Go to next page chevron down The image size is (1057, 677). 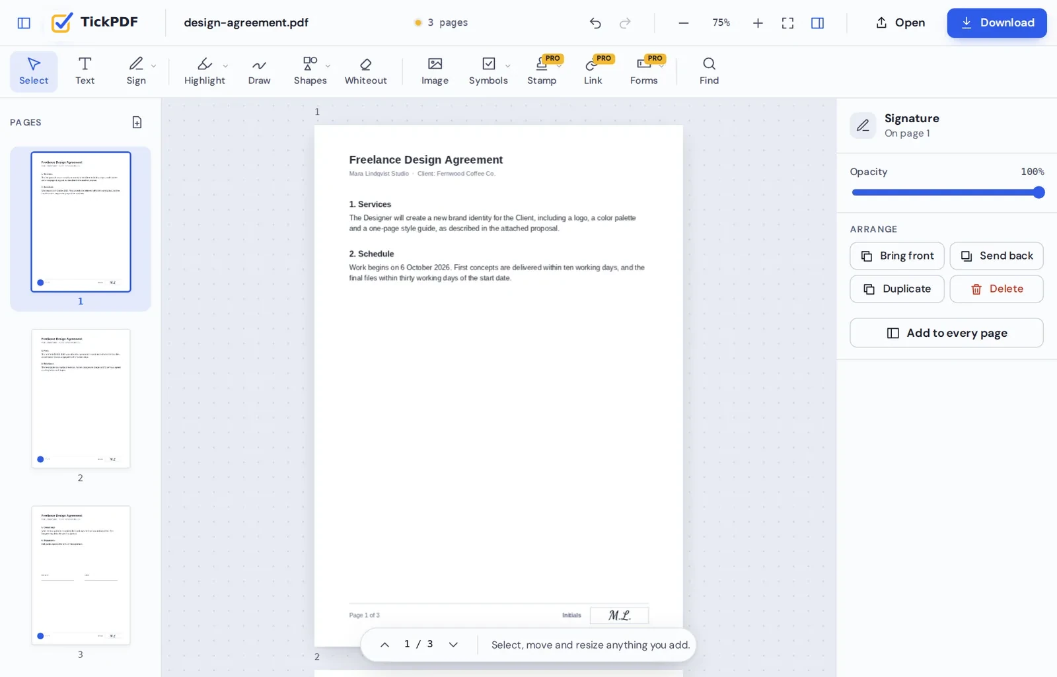453,645
